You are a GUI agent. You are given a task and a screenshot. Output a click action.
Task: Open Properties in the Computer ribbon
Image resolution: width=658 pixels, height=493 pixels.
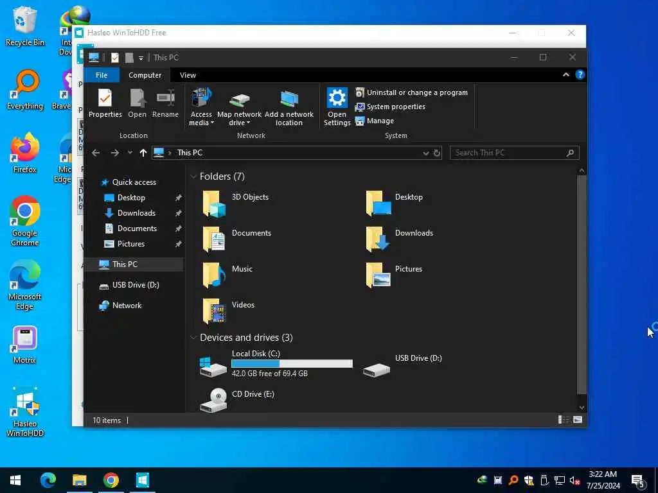[x=105, y=103]
